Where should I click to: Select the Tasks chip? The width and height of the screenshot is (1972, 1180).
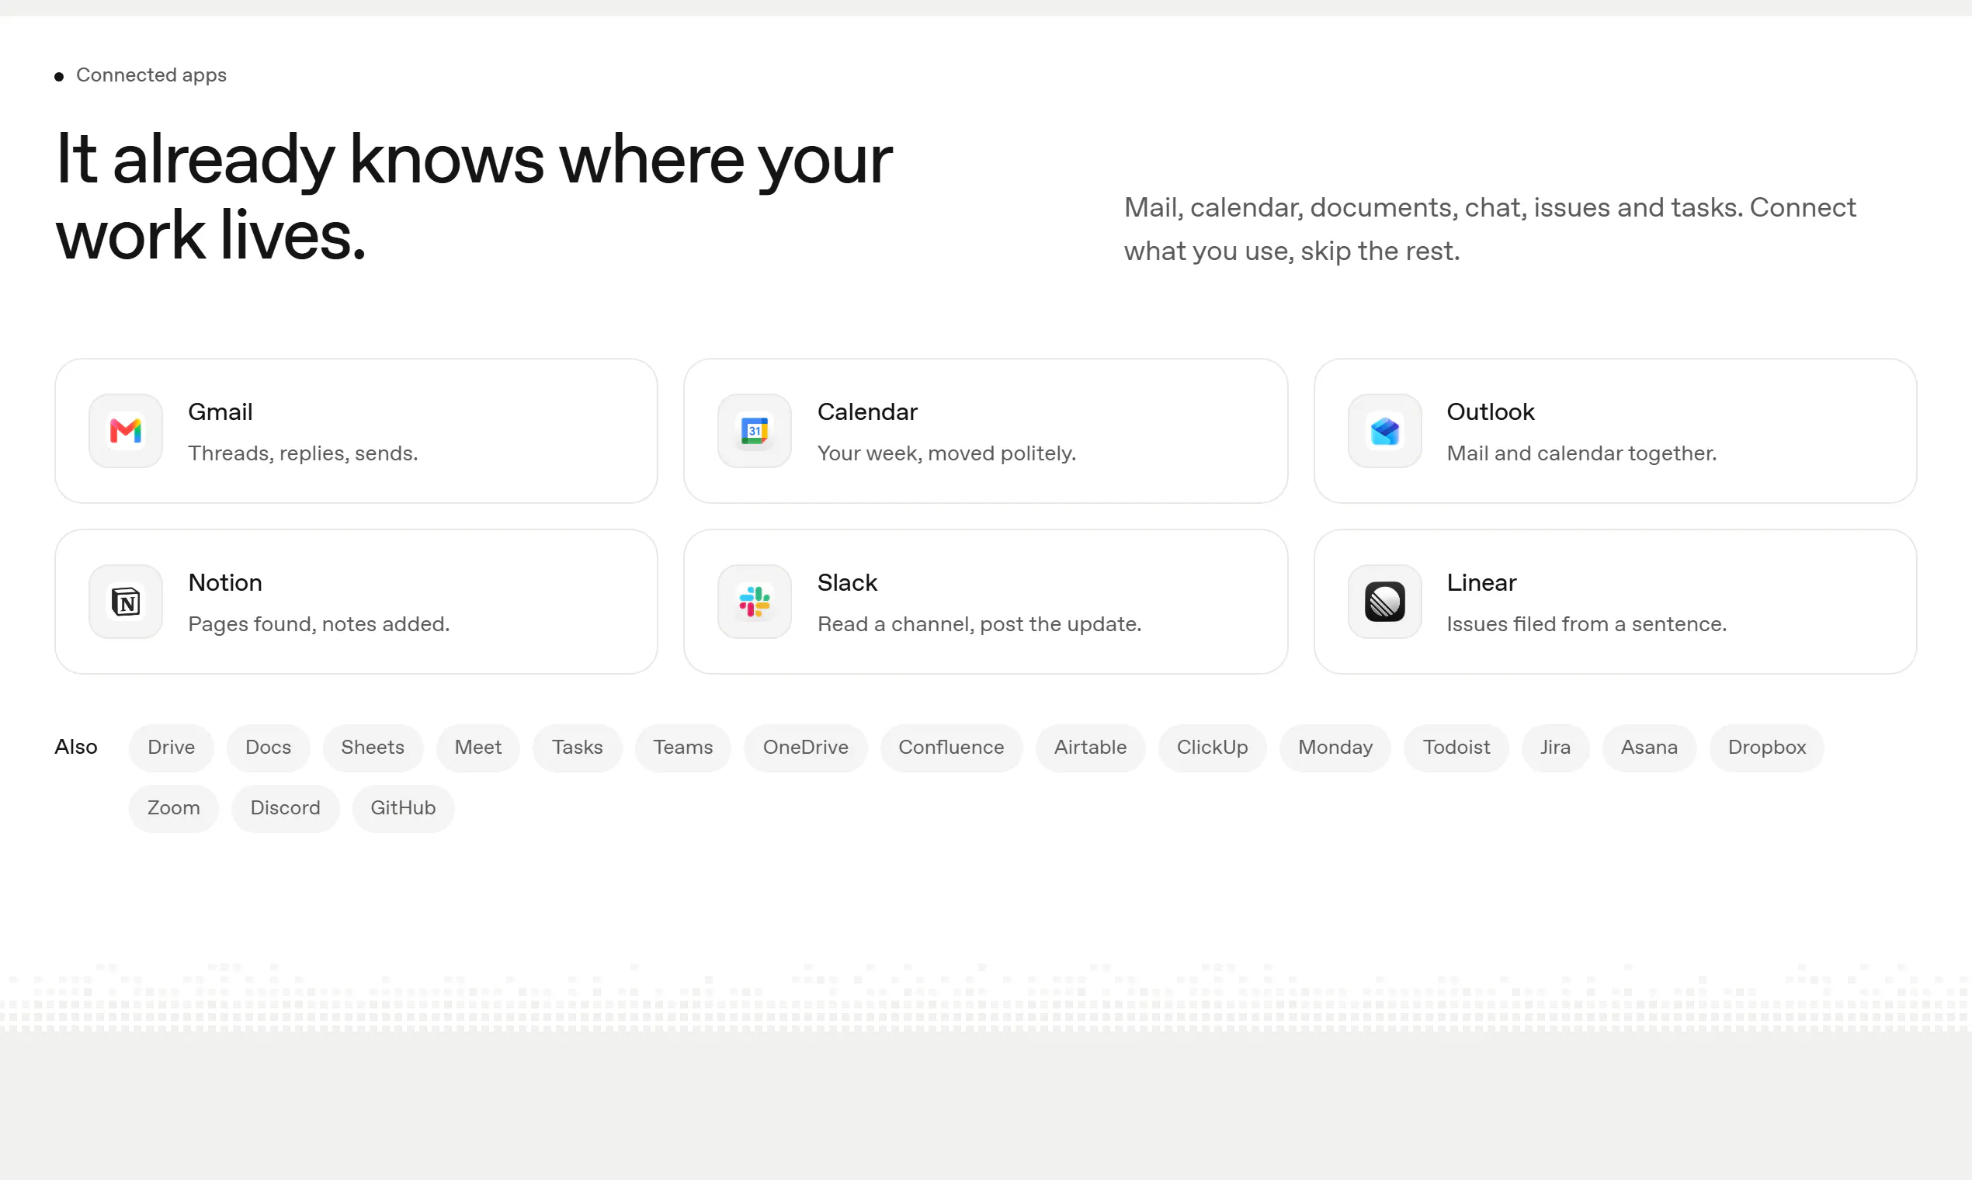pos(578,748)
